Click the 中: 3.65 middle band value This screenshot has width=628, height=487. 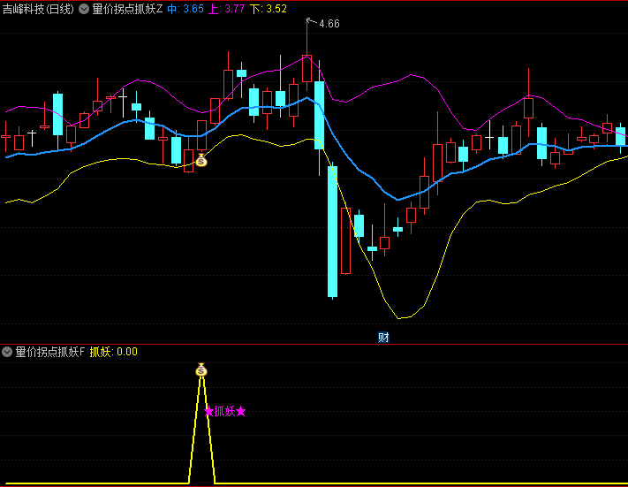(x=185, y=9)
